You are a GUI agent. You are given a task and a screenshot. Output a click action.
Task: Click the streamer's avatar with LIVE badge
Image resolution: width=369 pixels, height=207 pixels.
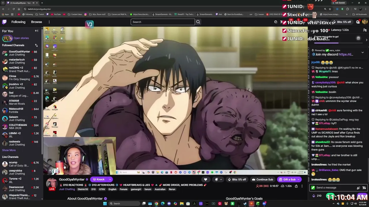click(52, 184)
